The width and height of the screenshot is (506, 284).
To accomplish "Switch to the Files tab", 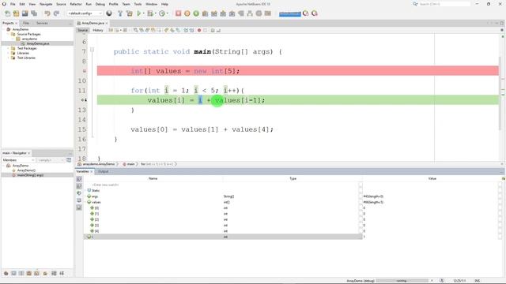I will tap(26, 23).
